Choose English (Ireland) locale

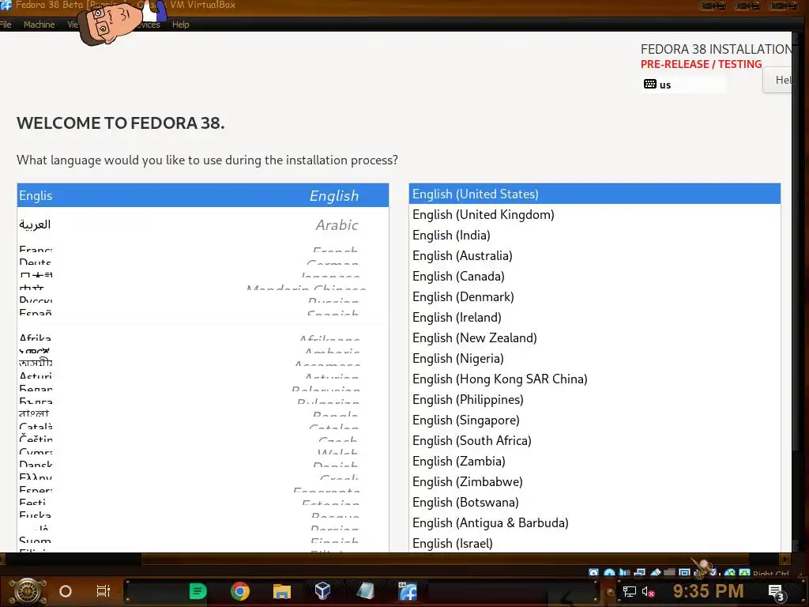pos(594,318)
